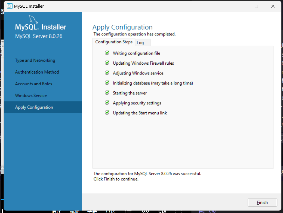Click green check beside Adjusting Windows service
The image size is (283, 213).
[107, 73]
